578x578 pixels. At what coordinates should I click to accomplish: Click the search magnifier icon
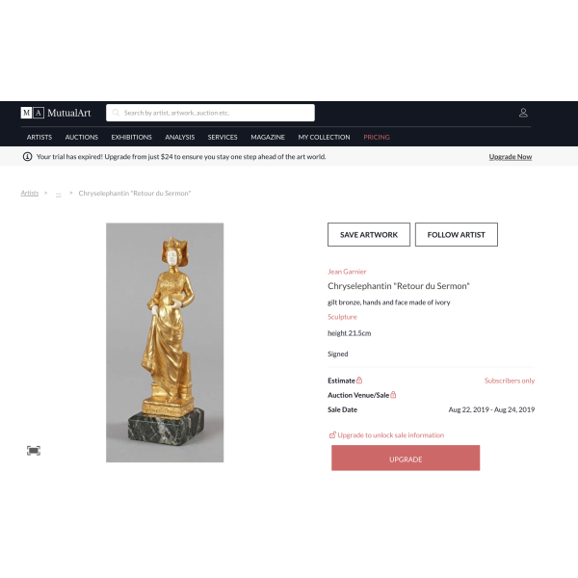(x=116, y=113)
